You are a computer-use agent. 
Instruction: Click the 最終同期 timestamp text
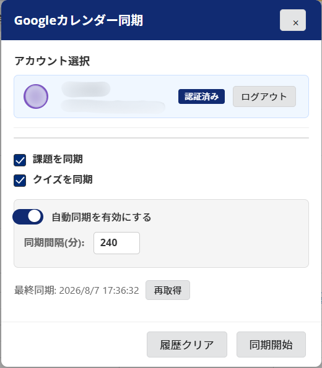click(77, 290)
